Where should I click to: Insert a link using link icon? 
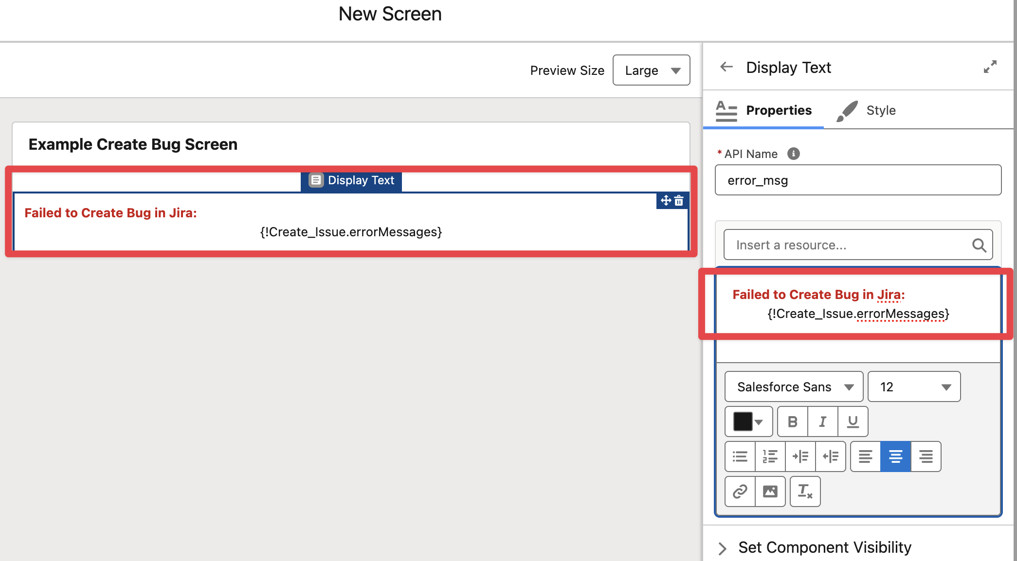tap(740, 491)
